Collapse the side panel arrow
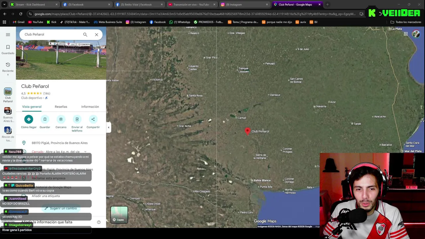The image size is (425, 239). pos(108,127)
